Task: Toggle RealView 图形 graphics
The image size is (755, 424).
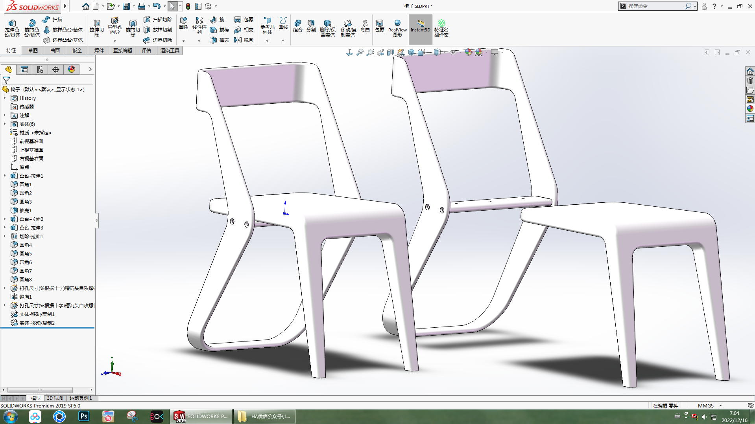Action: click(397, 28)
